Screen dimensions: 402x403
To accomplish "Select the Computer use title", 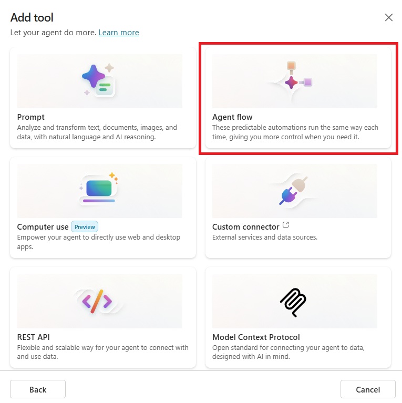I will [x=43, y=227].
